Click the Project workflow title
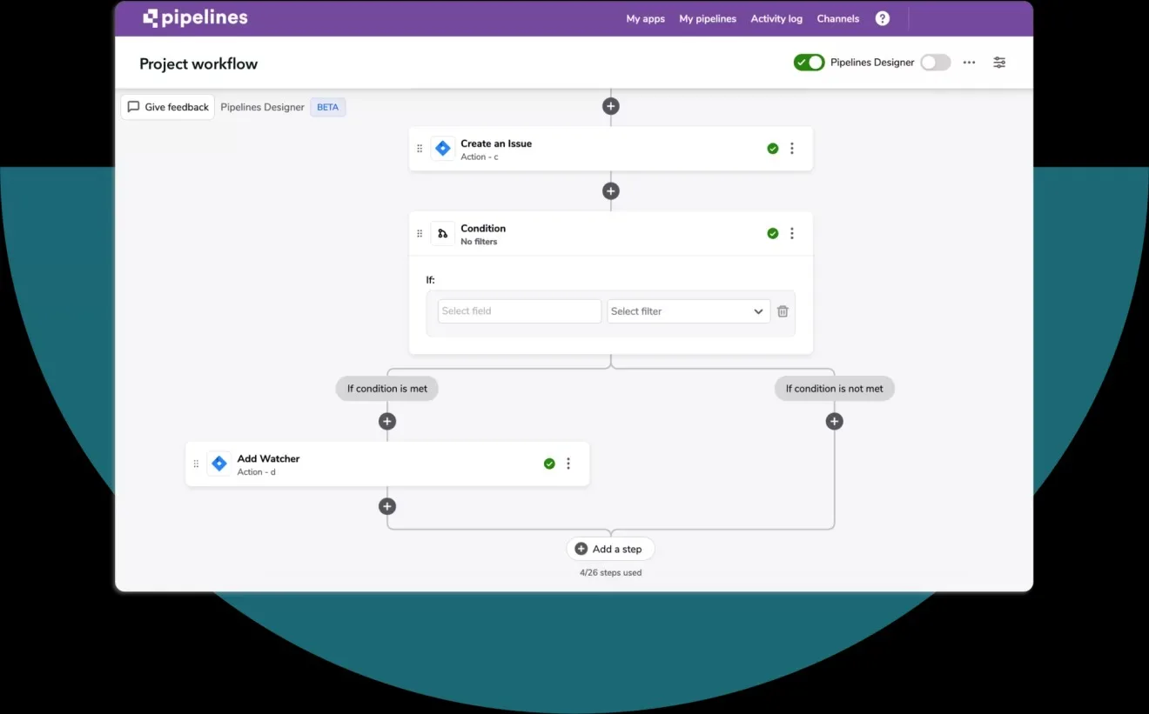 pyautogui.click(x=198, y=63)
